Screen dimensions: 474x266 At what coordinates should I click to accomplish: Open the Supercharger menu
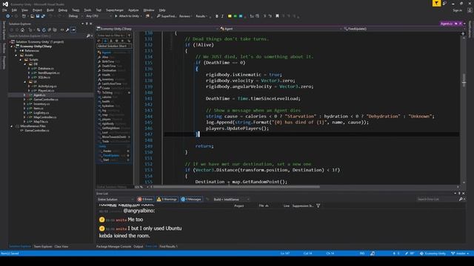(x=115, y=10)
